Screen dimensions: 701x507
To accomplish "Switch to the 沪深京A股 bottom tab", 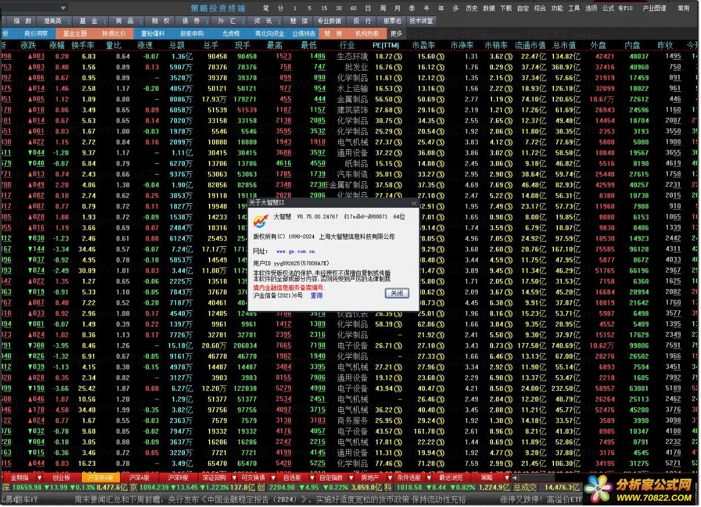I will click(100, 478).
